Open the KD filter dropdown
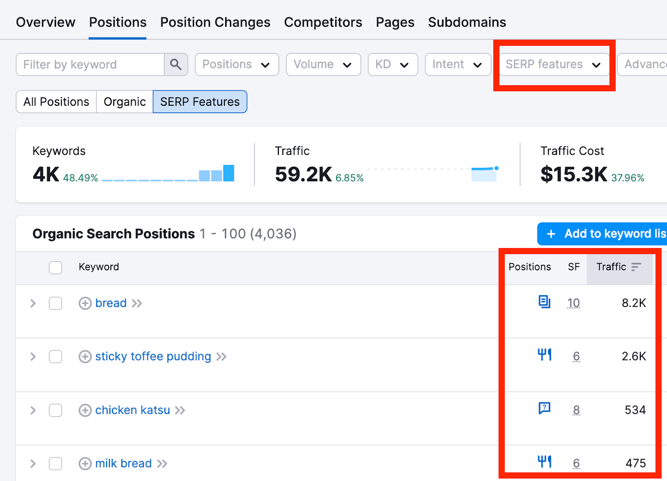667x481 pixels. pos(393,65)
